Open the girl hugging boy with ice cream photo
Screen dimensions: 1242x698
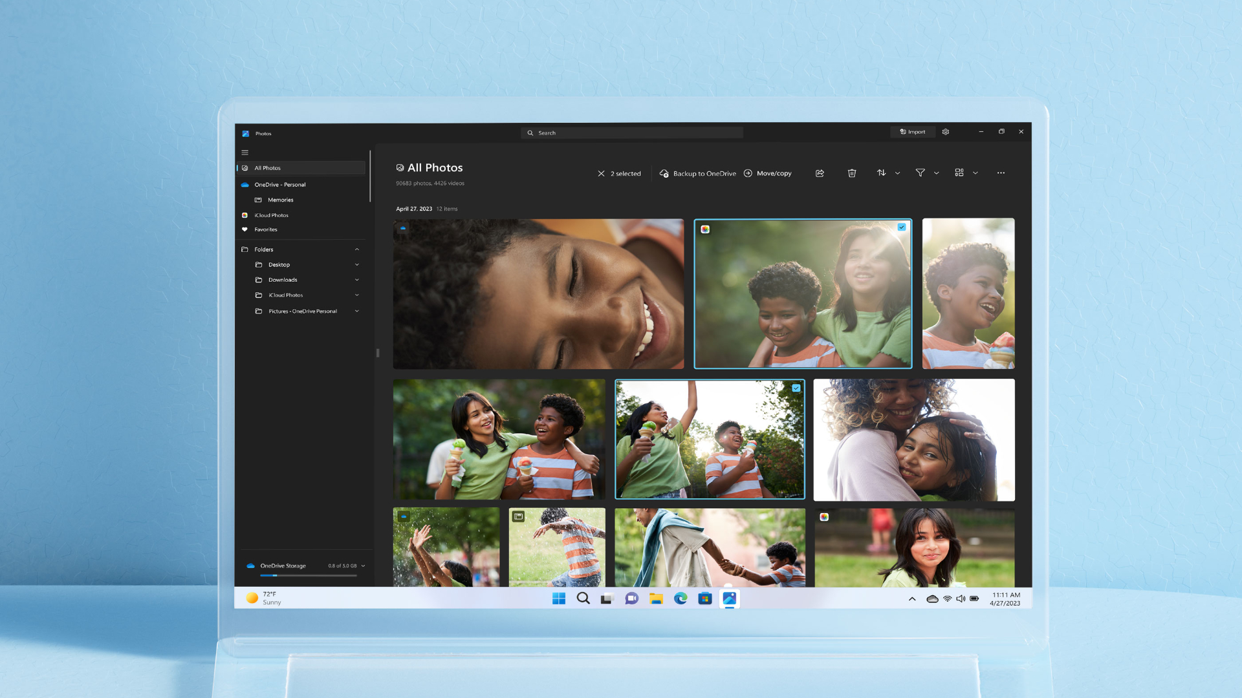(499, 439)
